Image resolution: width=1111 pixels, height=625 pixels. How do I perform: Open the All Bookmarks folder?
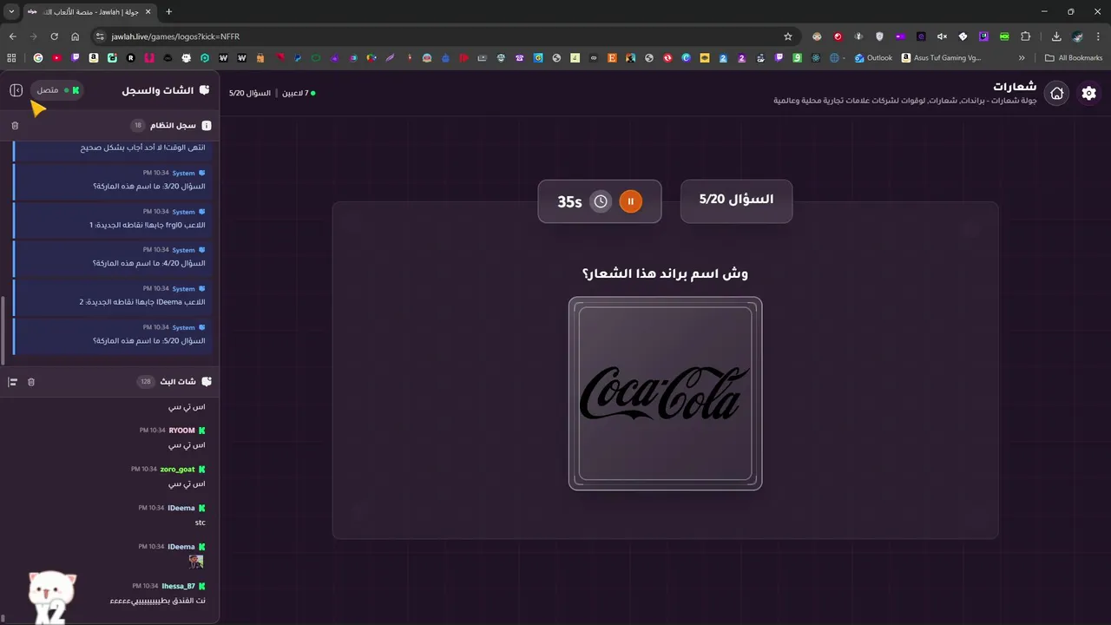click(x=1074, y=58)
